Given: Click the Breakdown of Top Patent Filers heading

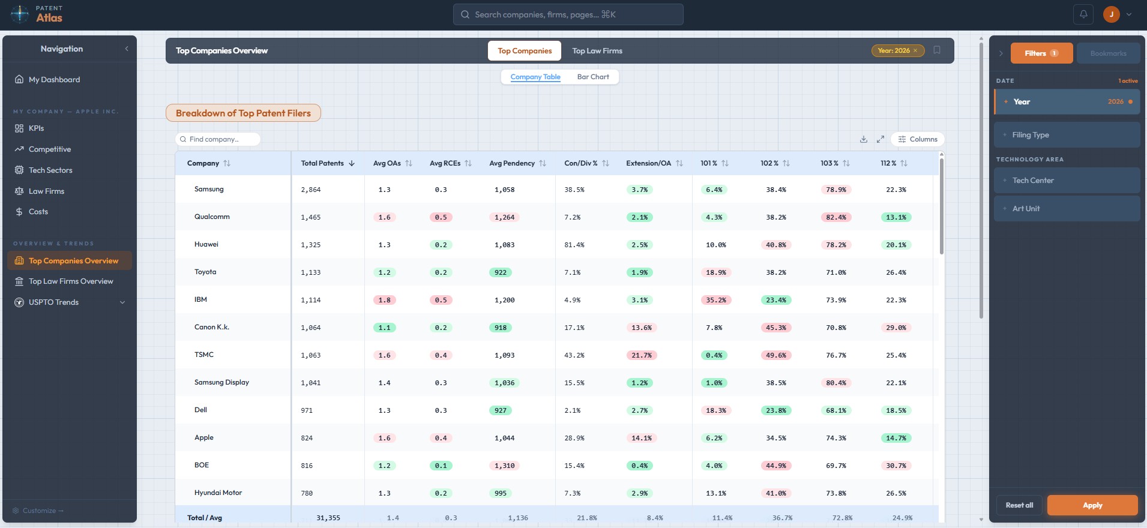Looking at the screenshot, I should click(x=243, y=113).
